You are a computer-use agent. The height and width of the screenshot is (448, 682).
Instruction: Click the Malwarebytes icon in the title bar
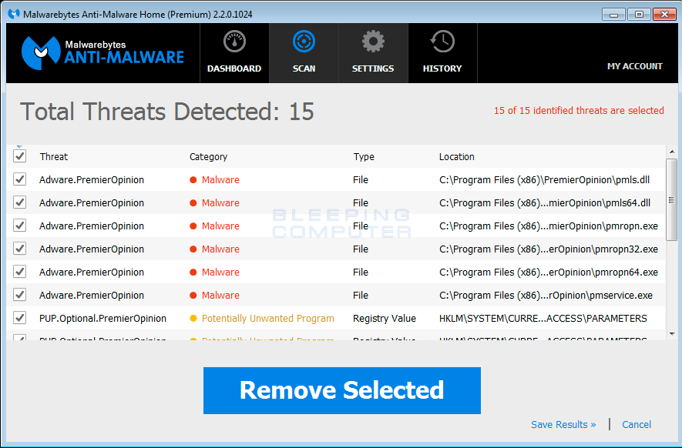[13, 14]
